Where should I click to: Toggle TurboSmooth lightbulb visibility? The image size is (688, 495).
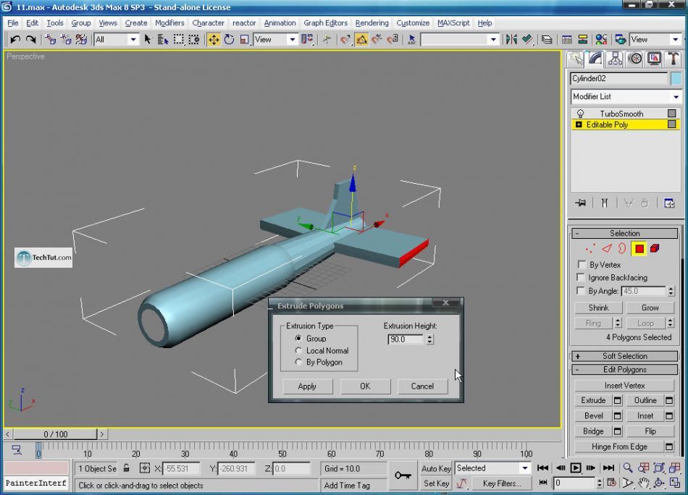(x=581, y=114)
